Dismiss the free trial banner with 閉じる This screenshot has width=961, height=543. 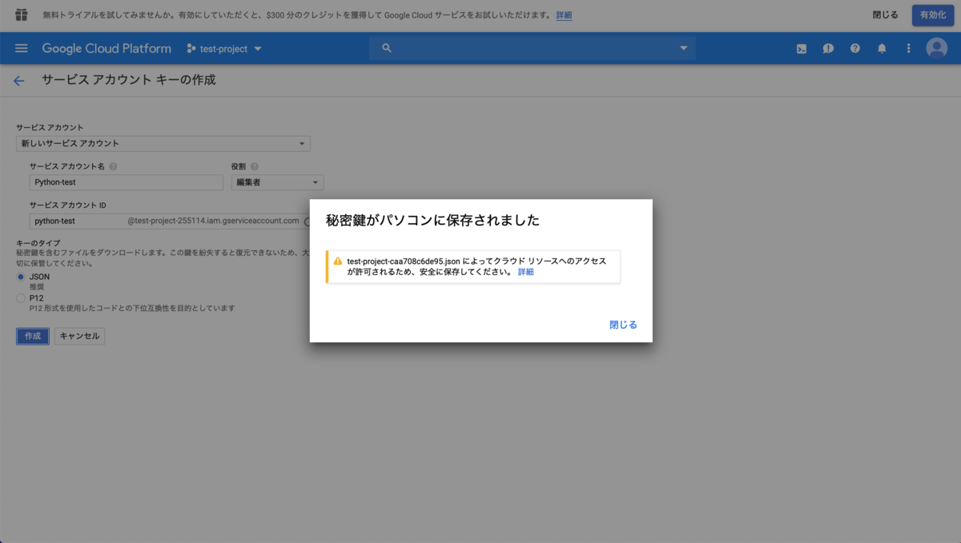coord(885,14)
